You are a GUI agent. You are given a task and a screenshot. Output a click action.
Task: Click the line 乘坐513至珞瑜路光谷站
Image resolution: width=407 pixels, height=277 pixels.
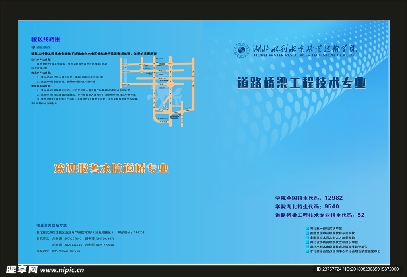[83, 90]
